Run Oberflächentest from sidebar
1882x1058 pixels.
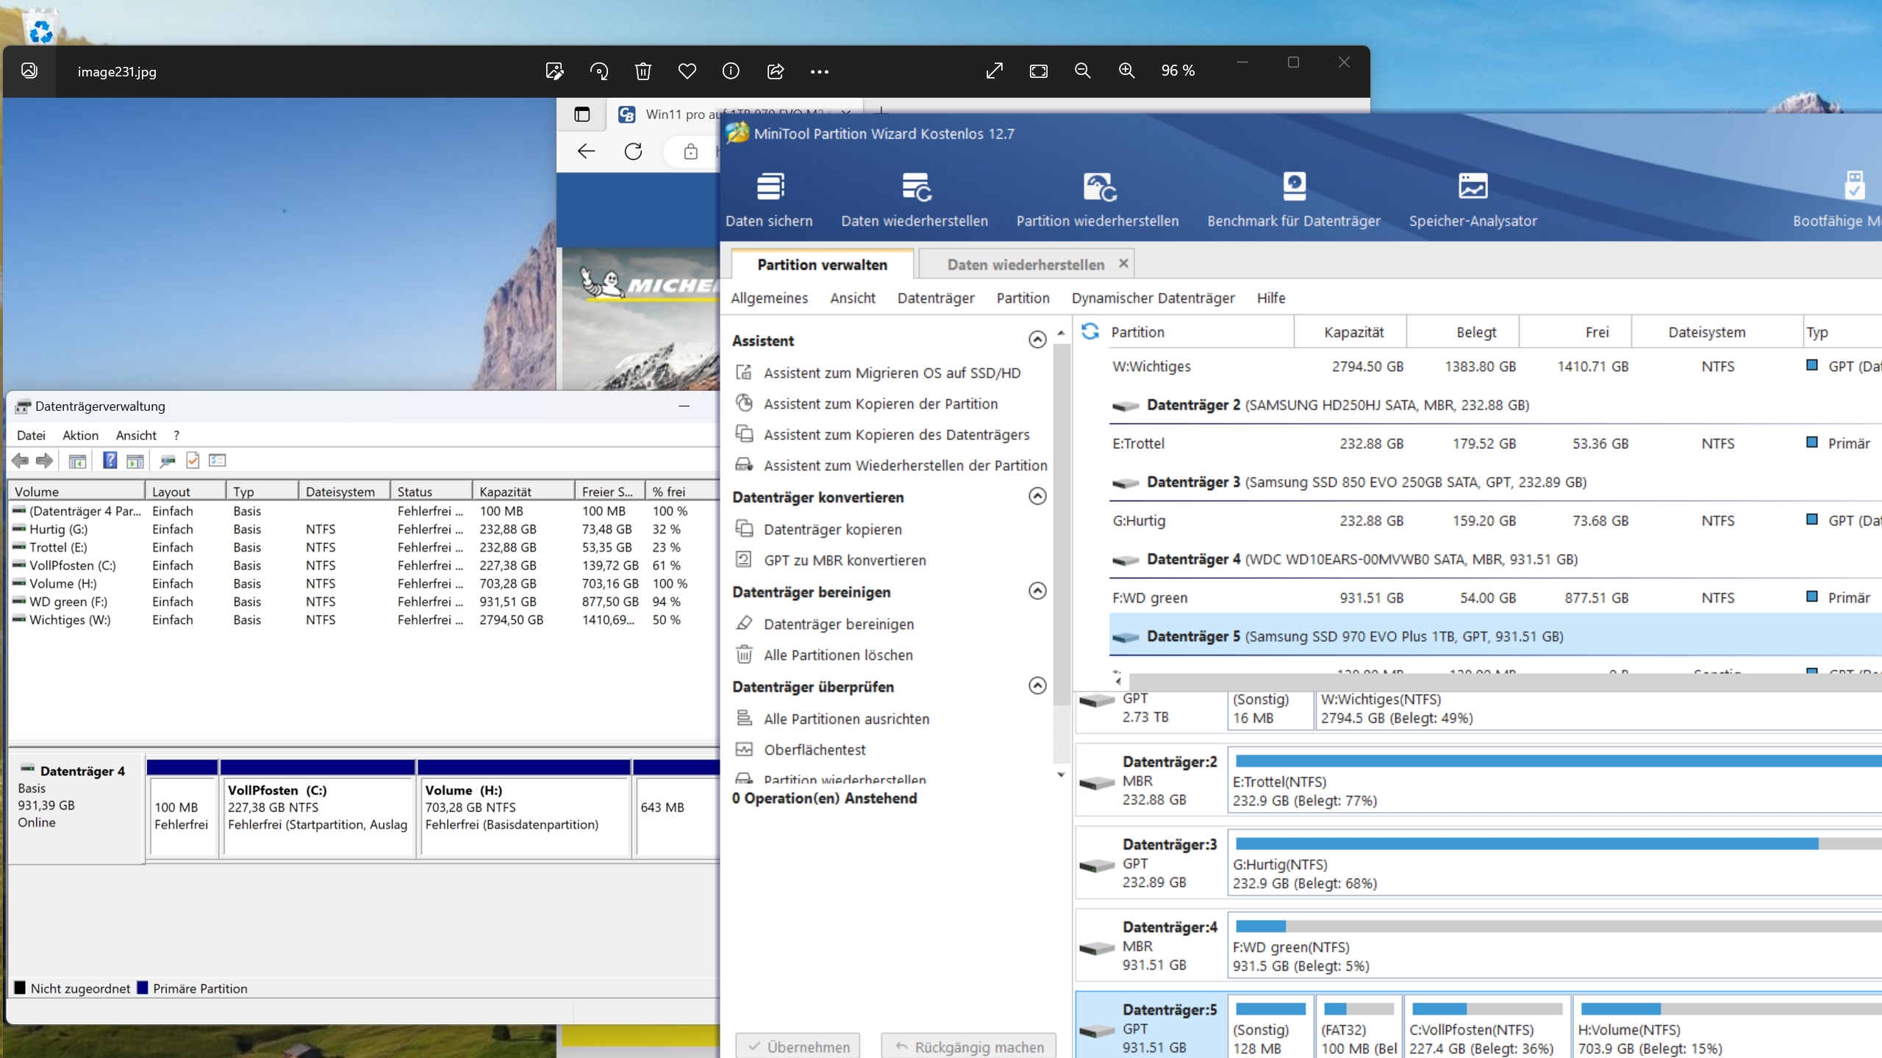click(800, 749)
